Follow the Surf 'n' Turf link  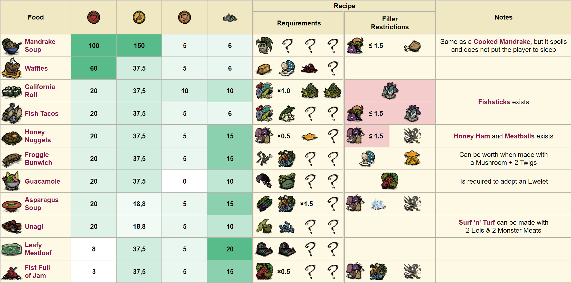pyautogui.click(x=477, y=222)
